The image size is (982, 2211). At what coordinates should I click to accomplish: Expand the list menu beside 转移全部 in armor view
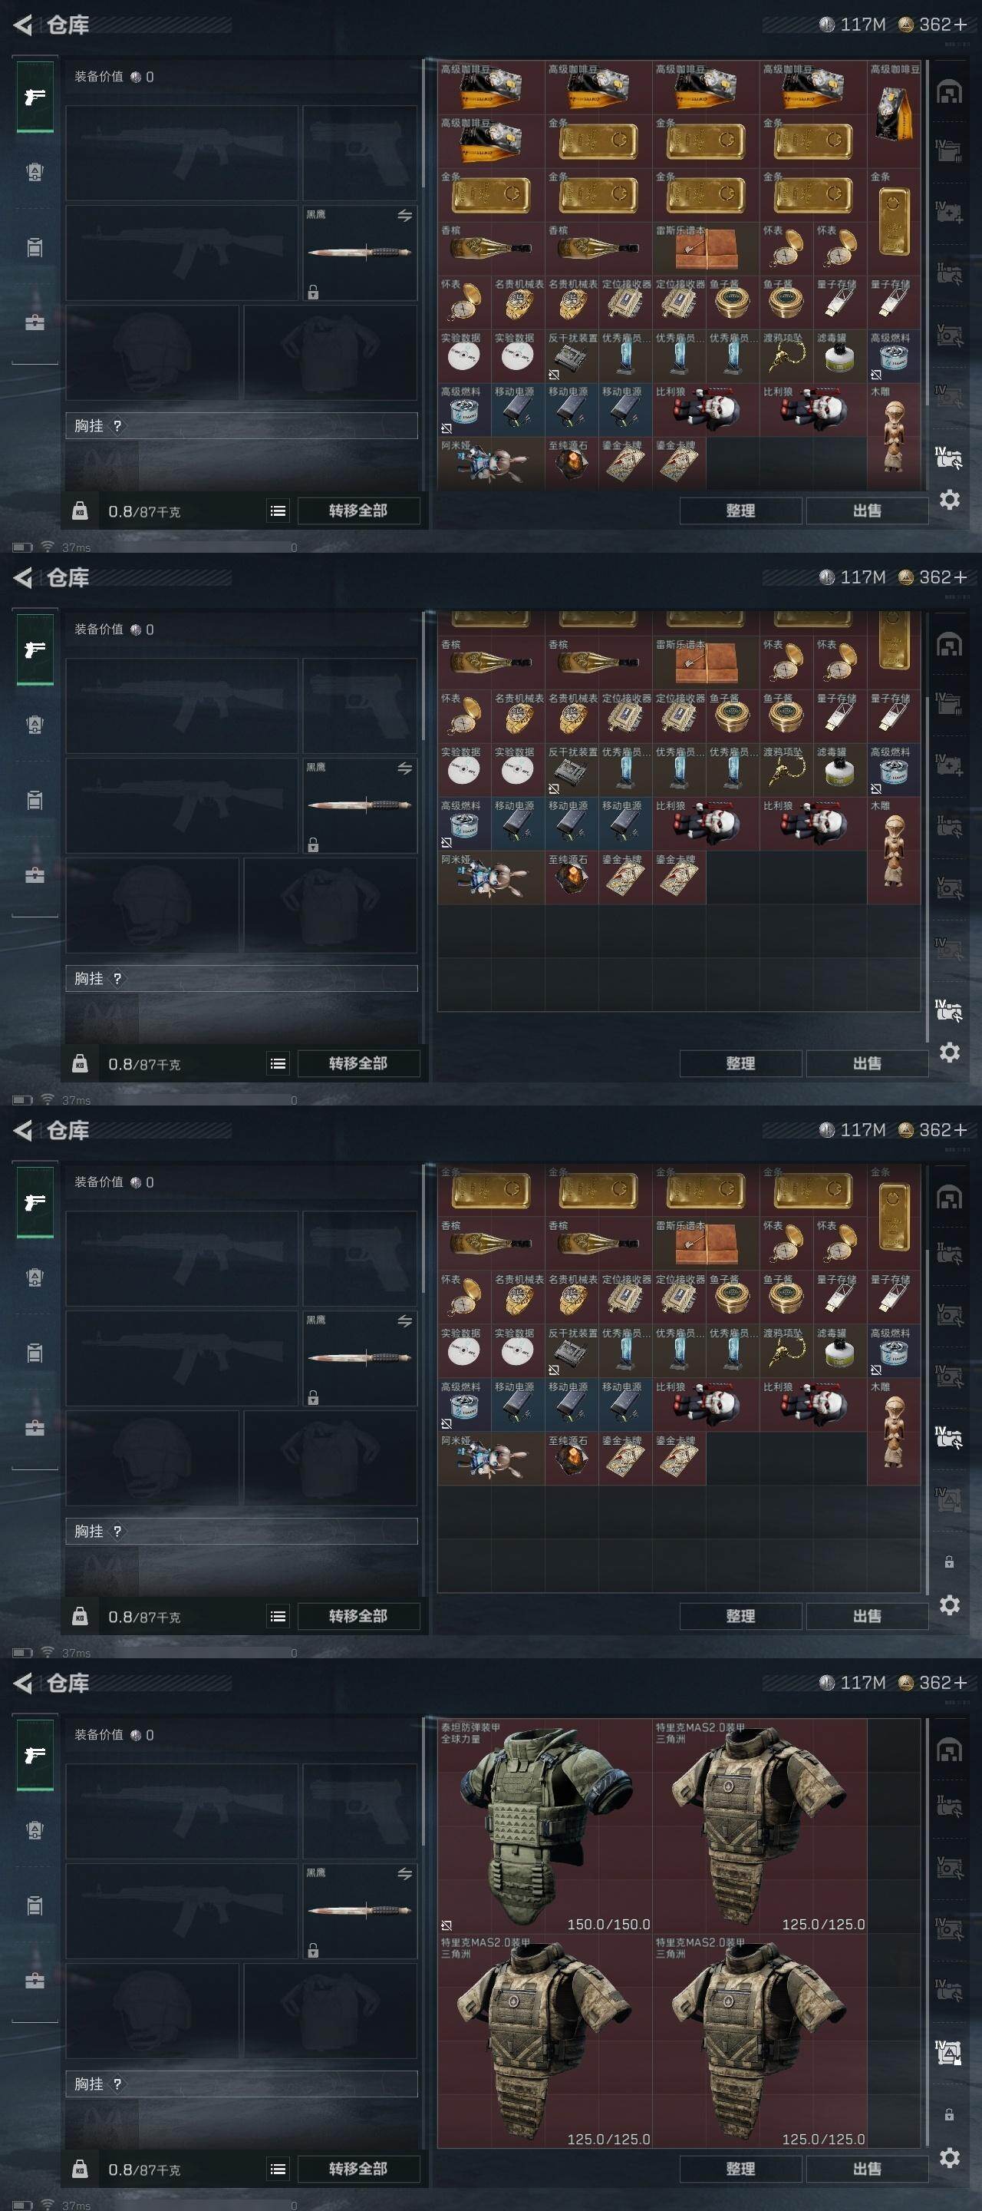click(x=278, y=2169)
